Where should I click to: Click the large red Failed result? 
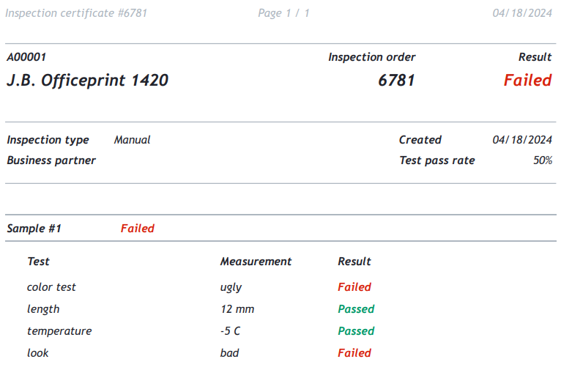click(528, 80)
